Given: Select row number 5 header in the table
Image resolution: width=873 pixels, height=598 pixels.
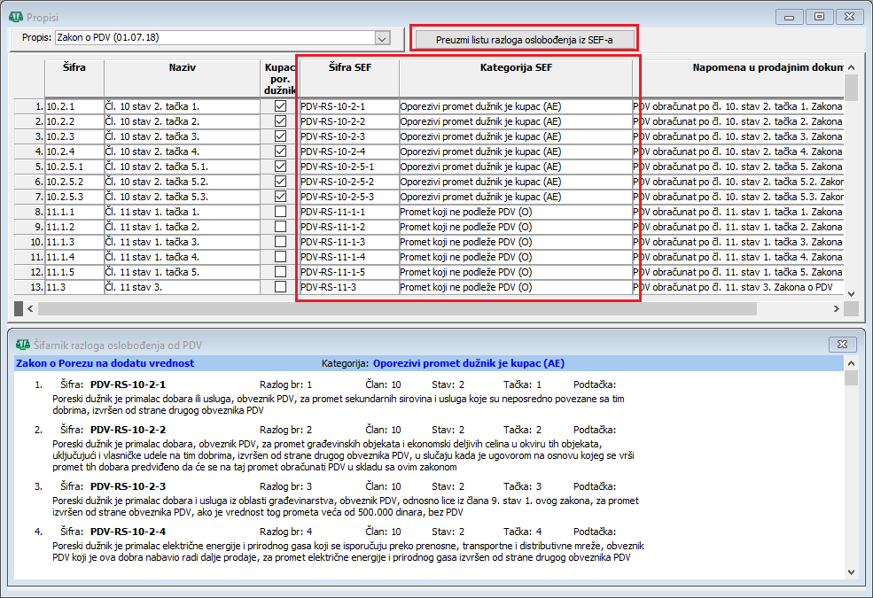Looking at the screenshot, I should pyautogui.click(x=29, y=167).
